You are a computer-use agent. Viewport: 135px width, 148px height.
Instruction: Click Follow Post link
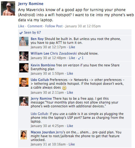(x=54, y=26)
